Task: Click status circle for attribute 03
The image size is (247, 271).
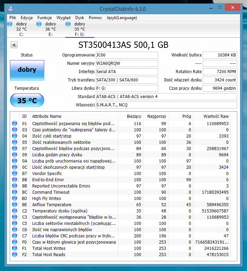Action: (x=15, y=130)
